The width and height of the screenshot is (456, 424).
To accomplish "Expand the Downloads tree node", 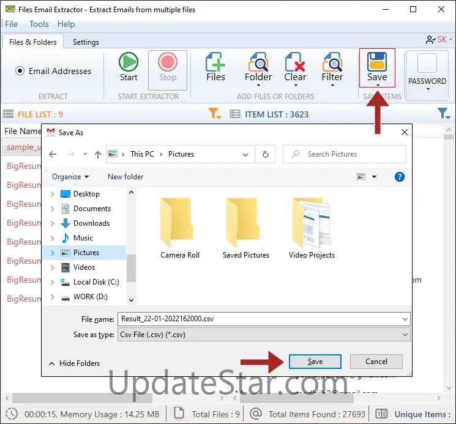I will (x=53, y=223).
